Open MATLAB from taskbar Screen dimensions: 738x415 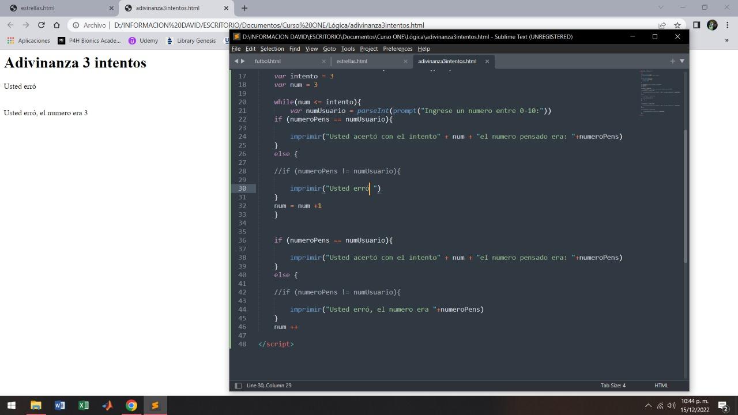click(107, 405)
